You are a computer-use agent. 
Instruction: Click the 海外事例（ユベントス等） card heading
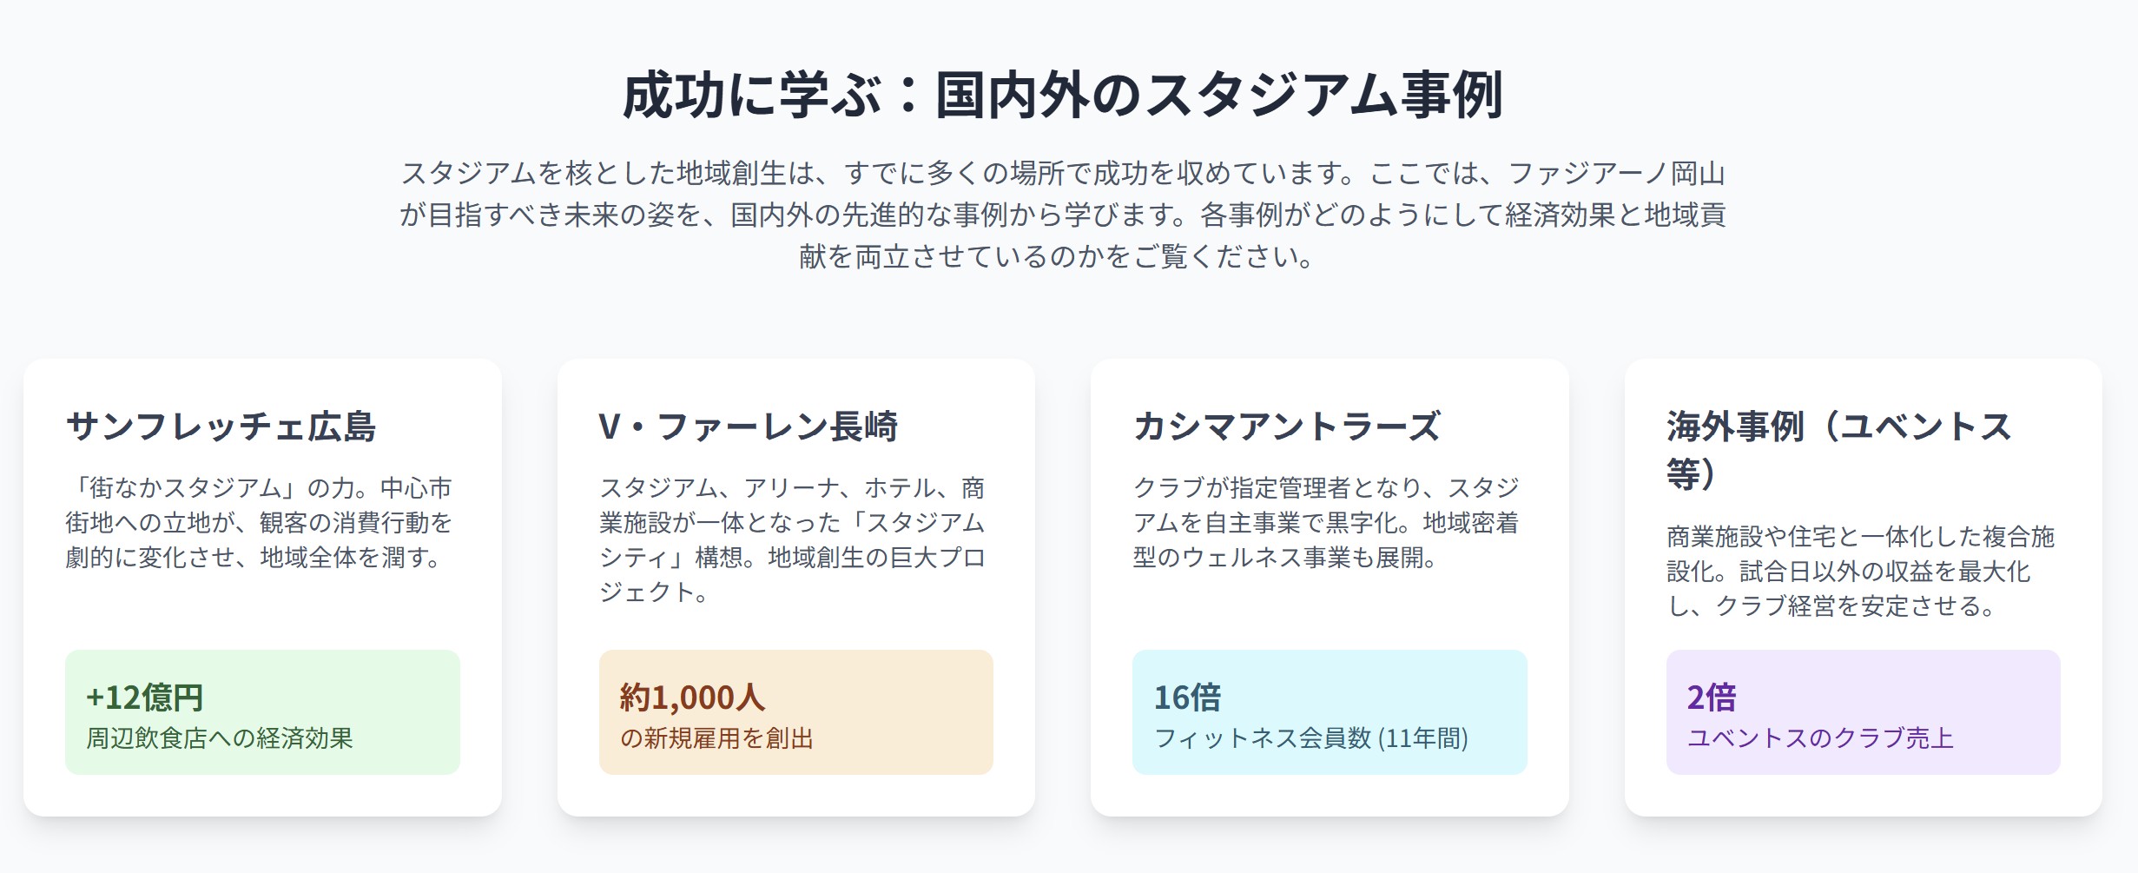pos(1839,450)
